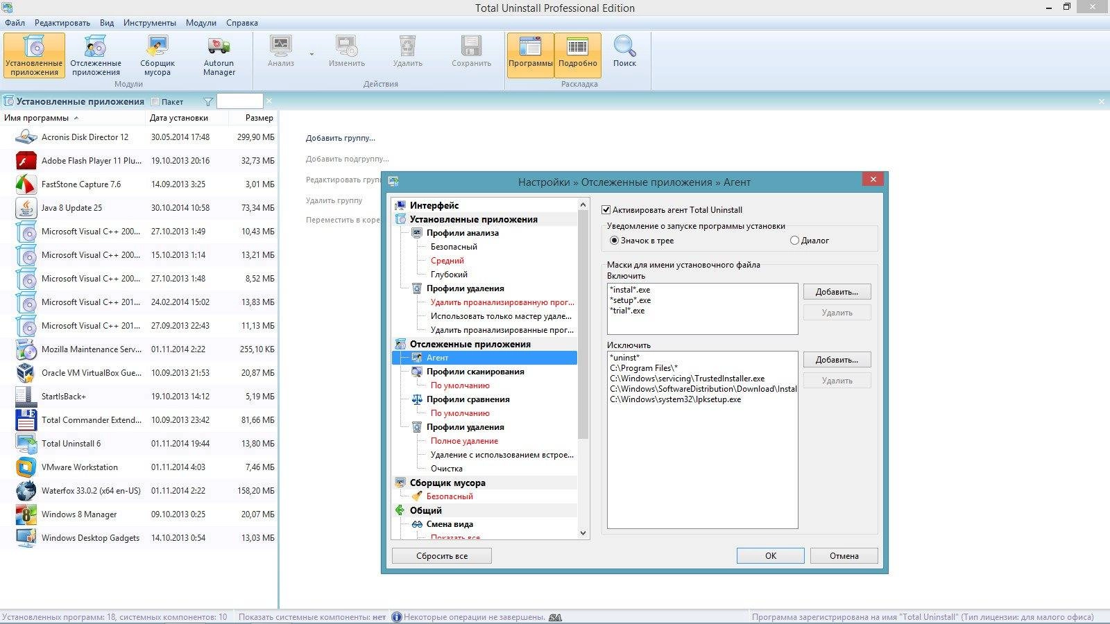Open the Справка menu
The width and height of the screenshot is (1110, 624).
coord(242,23)
